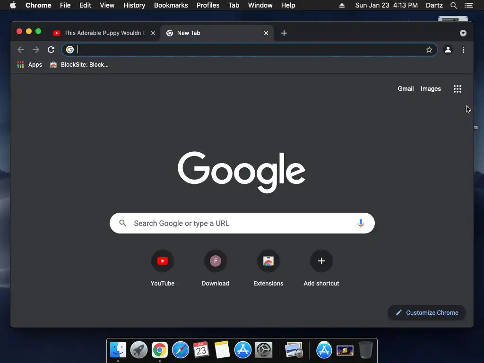
Task: Open the Help menu
Action: tap(288, 5)
